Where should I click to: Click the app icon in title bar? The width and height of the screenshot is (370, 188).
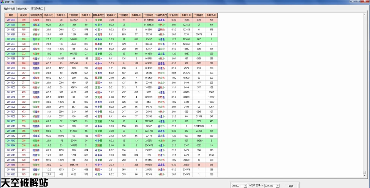tap(2, 2)
